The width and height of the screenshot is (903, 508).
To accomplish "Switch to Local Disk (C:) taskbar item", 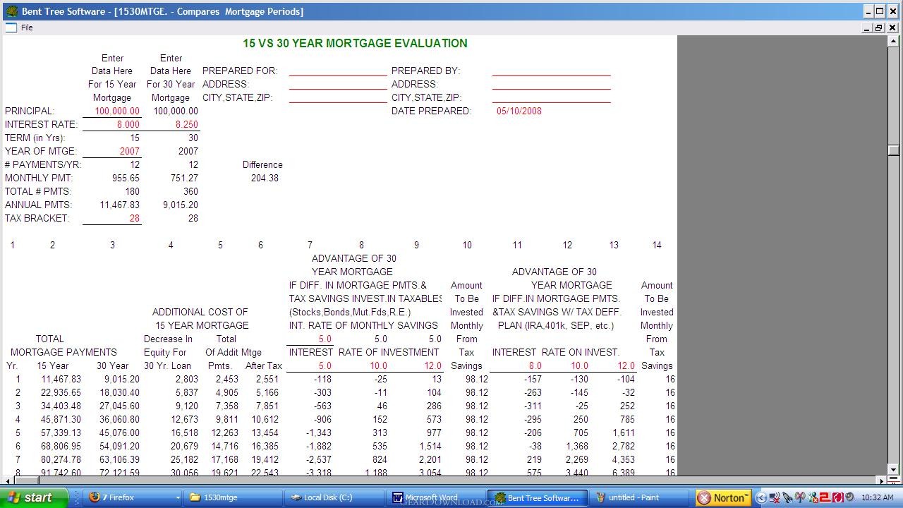I will tap(335, 497).
